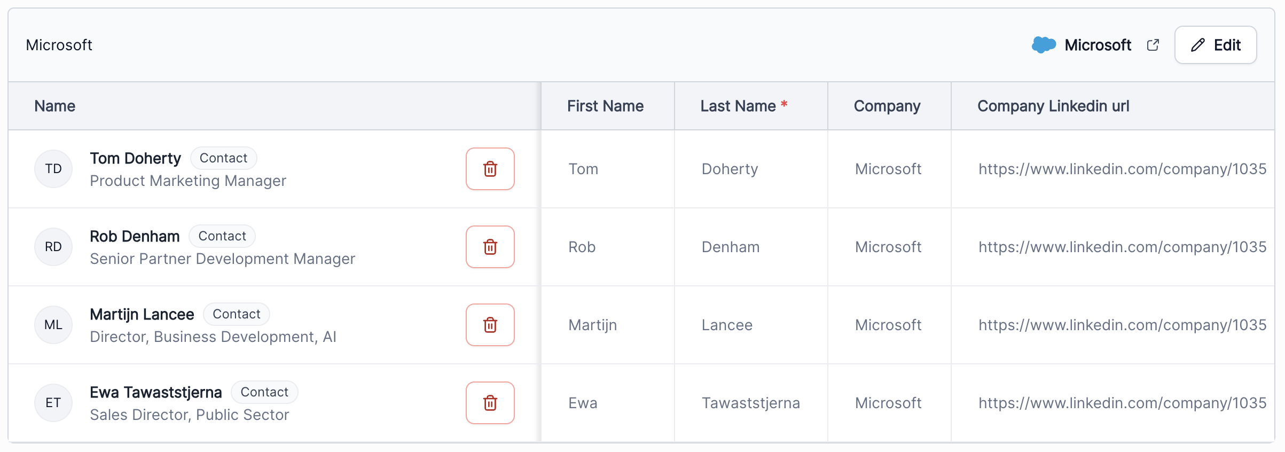The height and width of the screenshot is (452, 1285).
Task: Click the Edit button
Action: pyautogui.click(x=1216, y=45)
